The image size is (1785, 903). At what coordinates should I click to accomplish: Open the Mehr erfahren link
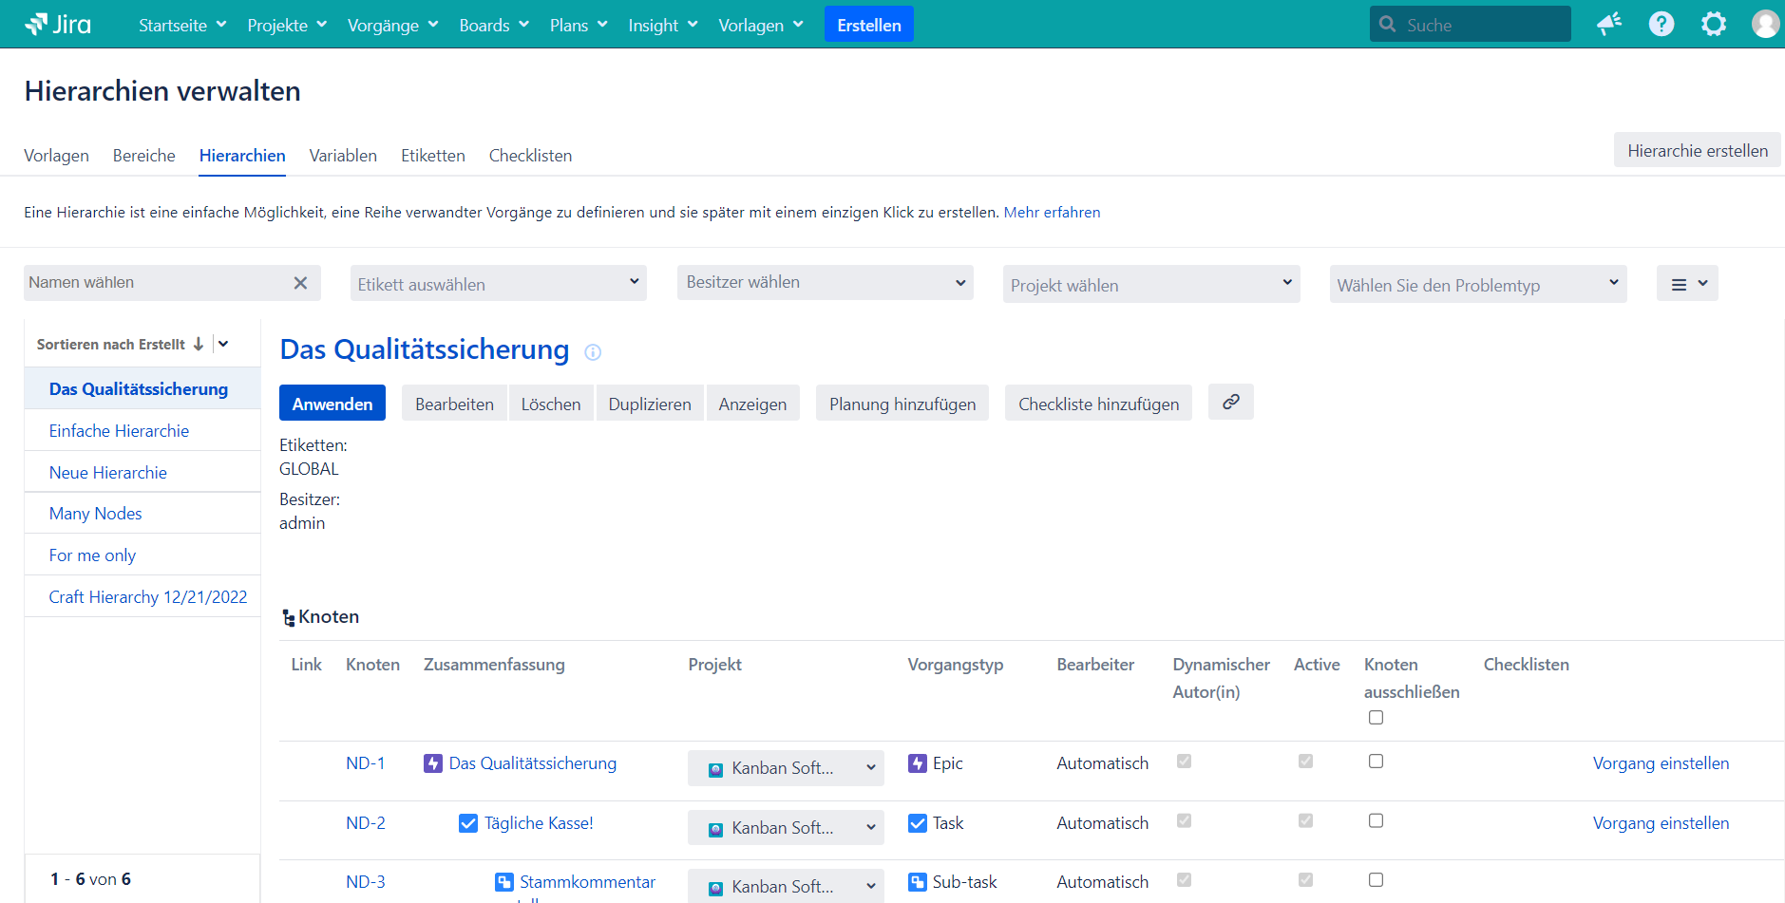tap(1052, 213)
